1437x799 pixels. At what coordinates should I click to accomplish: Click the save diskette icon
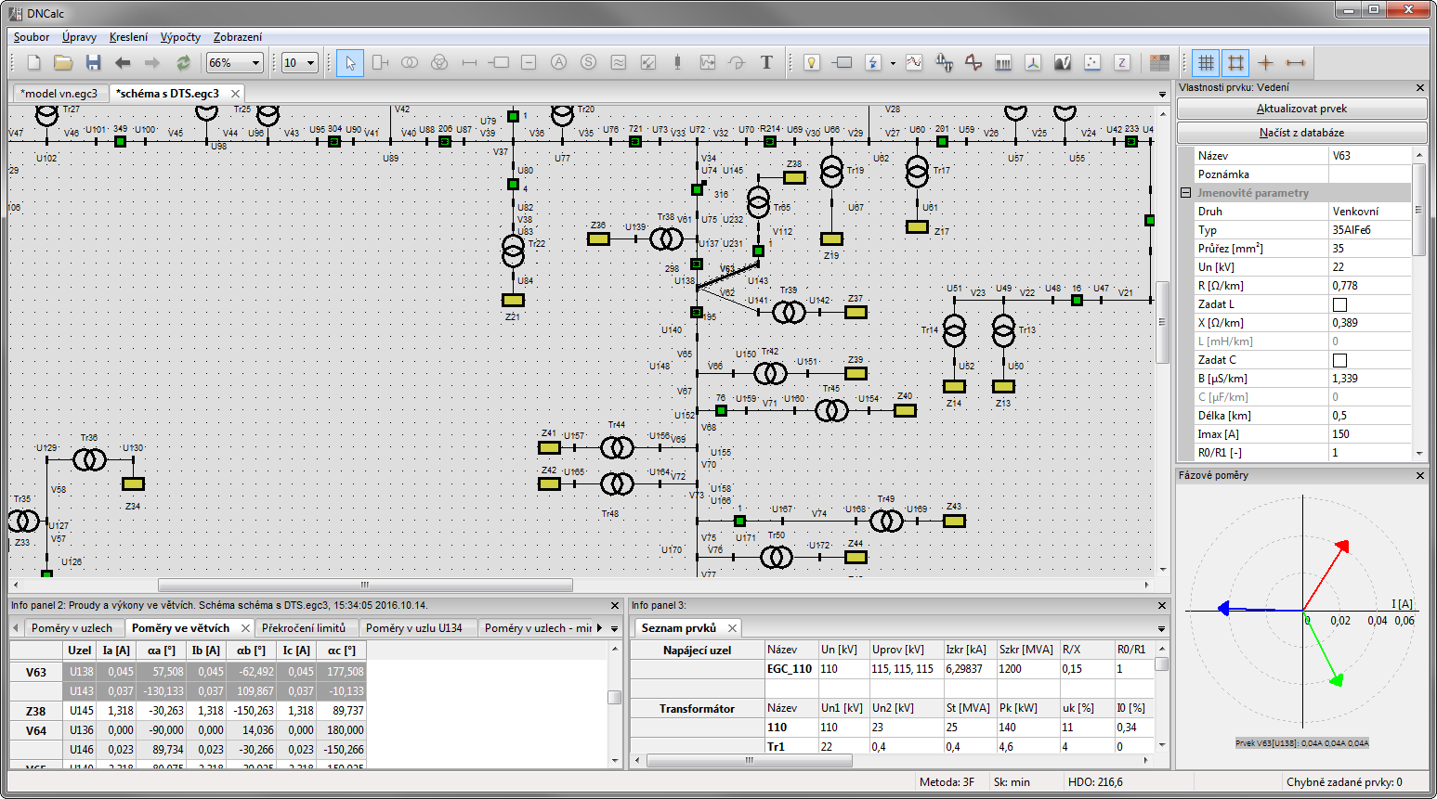tap(93, 63)
